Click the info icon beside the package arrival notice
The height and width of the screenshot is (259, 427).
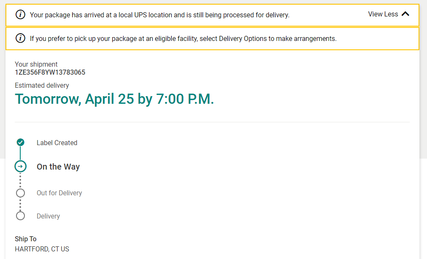20,15
